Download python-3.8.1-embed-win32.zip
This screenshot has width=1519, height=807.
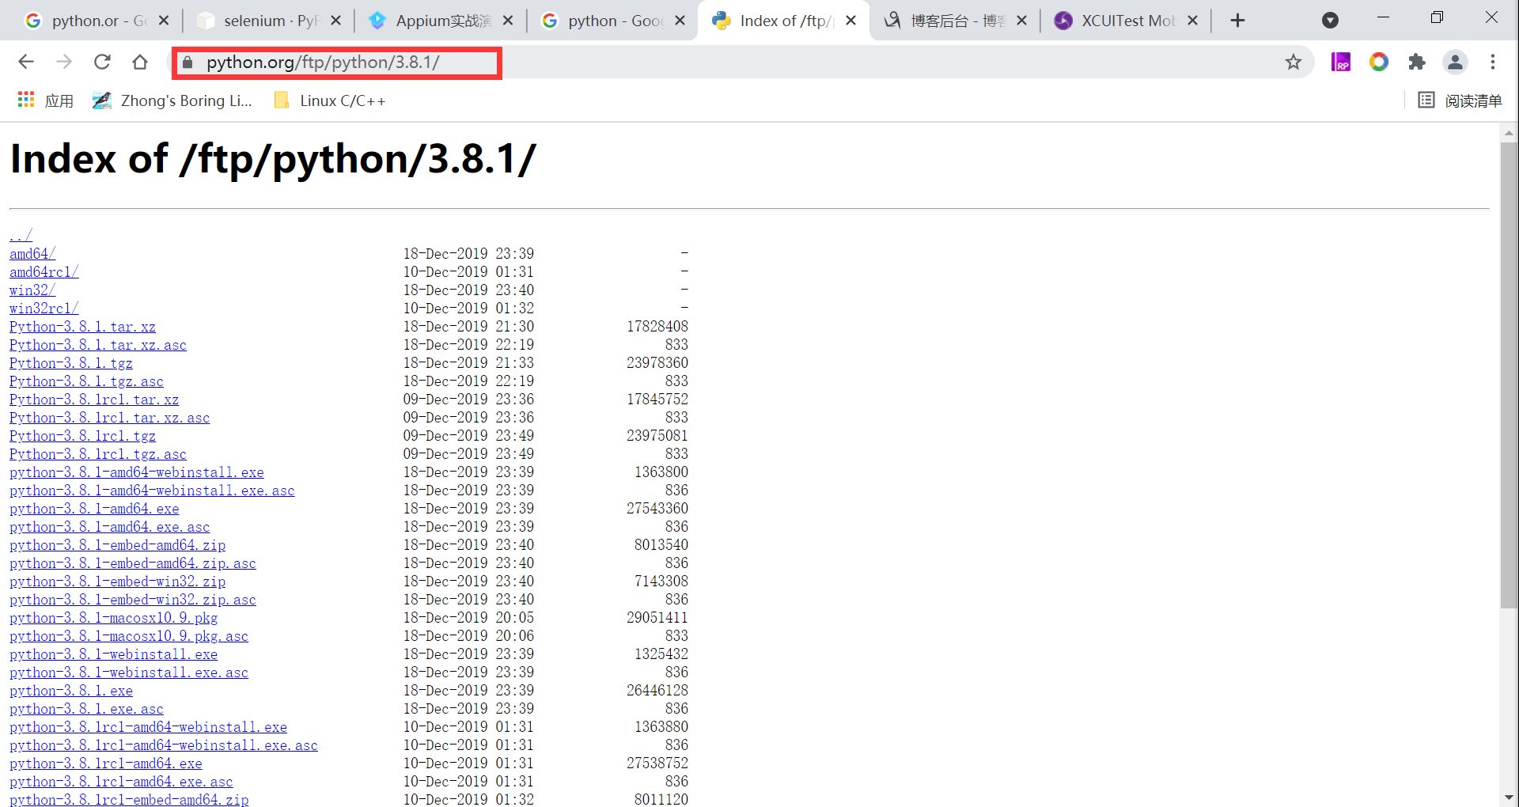pyautogui.click(x=118, y=581)
